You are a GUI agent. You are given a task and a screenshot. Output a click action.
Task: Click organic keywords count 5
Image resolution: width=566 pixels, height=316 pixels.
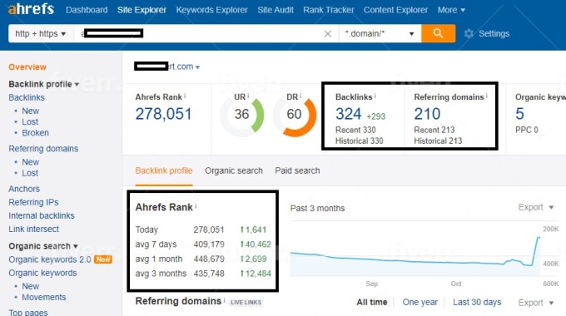coord(519,114)
